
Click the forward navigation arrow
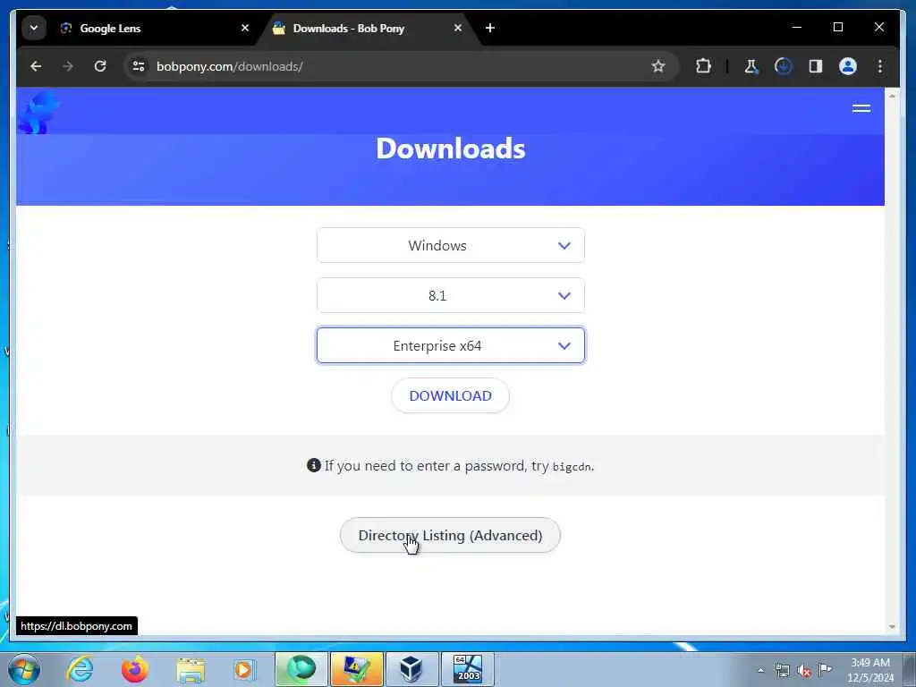[68, 66]
